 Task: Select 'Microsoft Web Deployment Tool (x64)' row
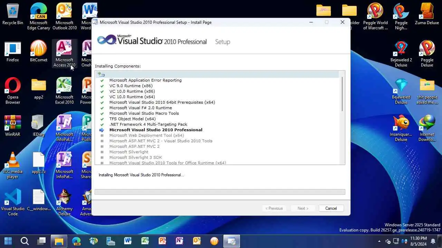coord(146,135)
